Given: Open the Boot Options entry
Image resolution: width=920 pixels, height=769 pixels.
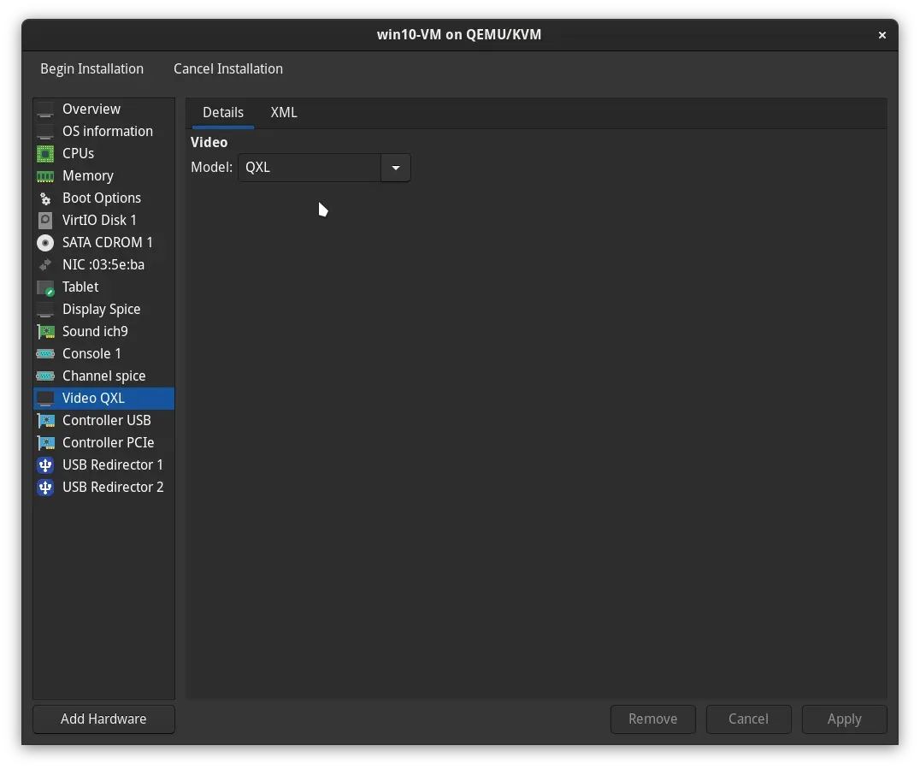Looking at the screenshot, I should [103, 198].
